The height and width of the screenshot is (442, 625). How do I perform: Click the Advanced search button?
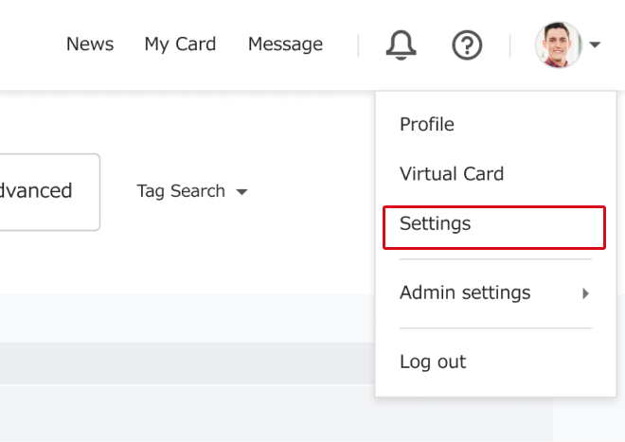coord(49,192)
